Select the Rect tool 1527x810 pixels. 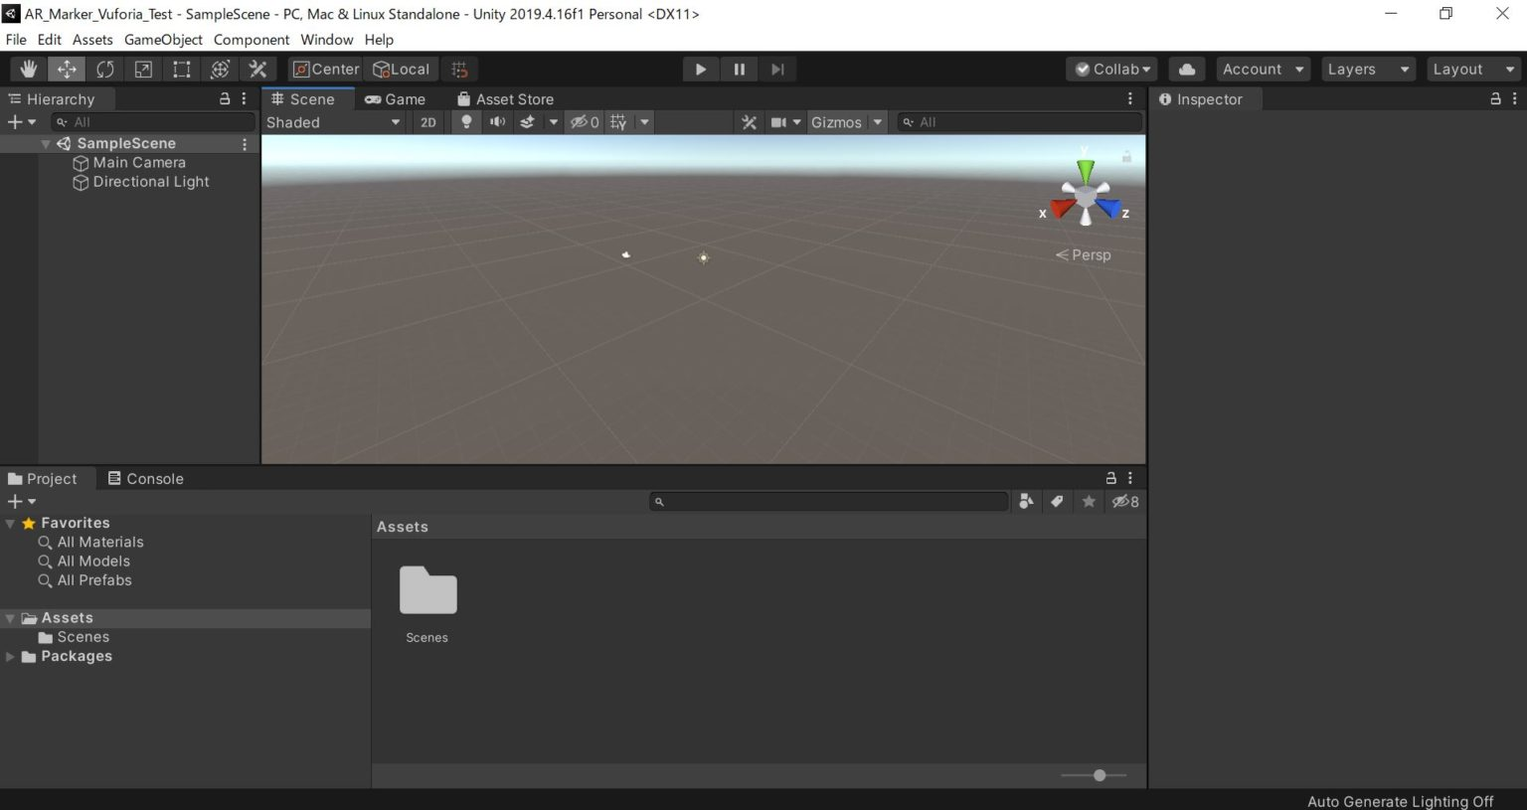pos(181,69)
